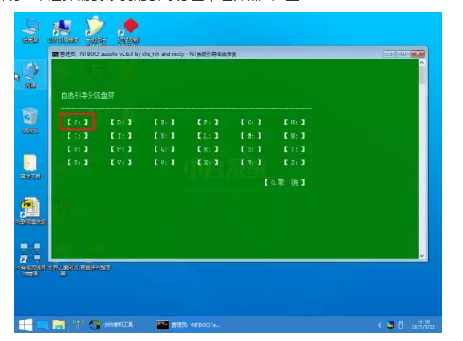
Task: Click scrollbar up arrow in console window
Action: pyautogui.click(x=422, y=63)
